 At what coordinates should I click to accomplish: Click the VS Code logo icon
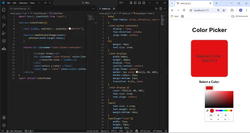point(3,3)
